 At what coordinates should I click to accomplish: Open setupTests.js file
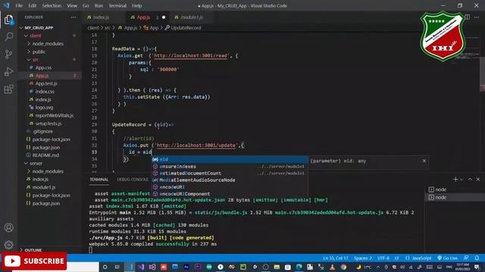click(48, 123)
